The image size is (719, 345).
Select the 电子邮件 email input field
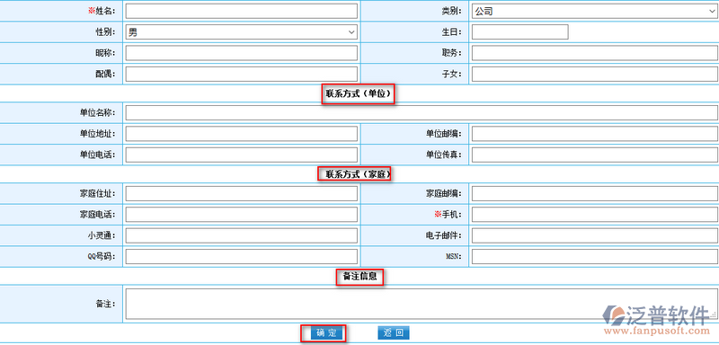[x=595, y=235]
